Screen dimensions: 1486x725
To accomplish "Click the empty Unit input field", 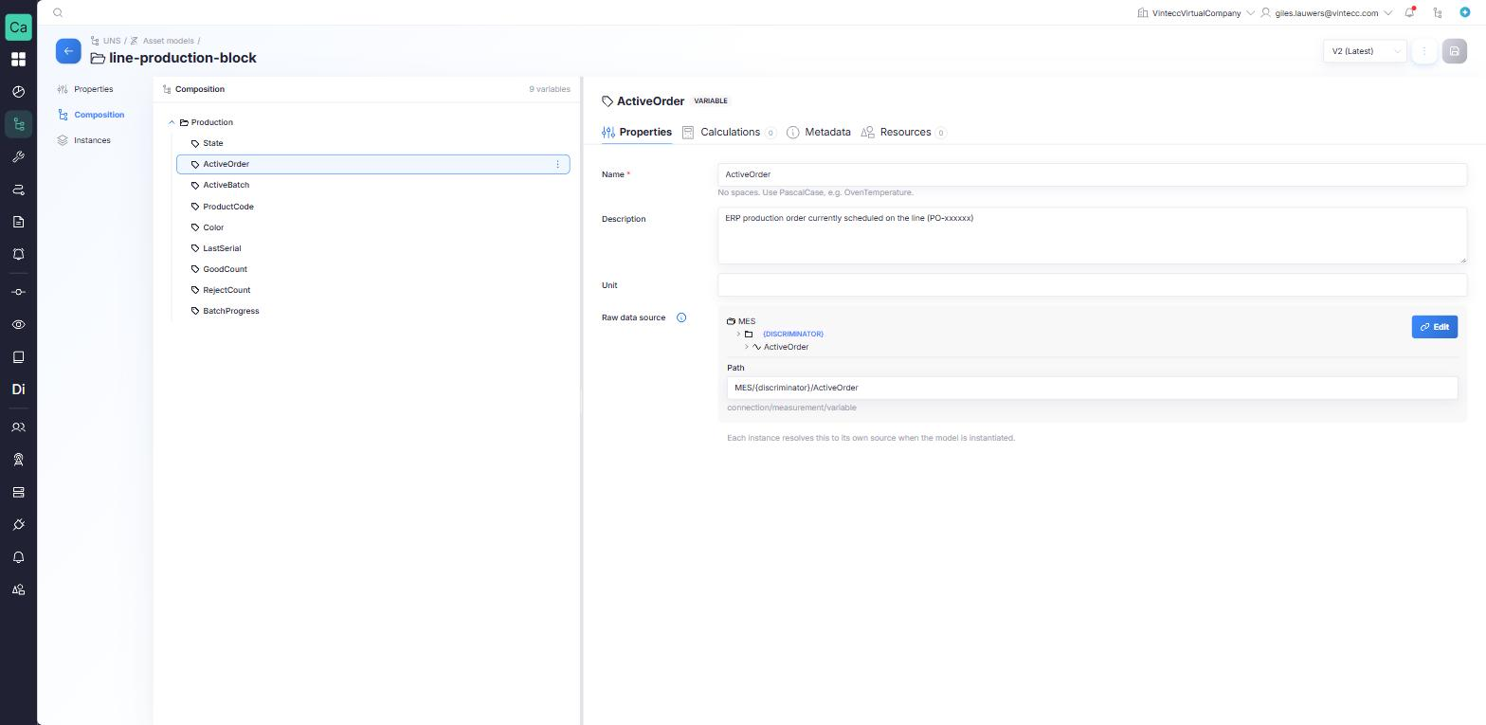I will tap(1092, 285).
